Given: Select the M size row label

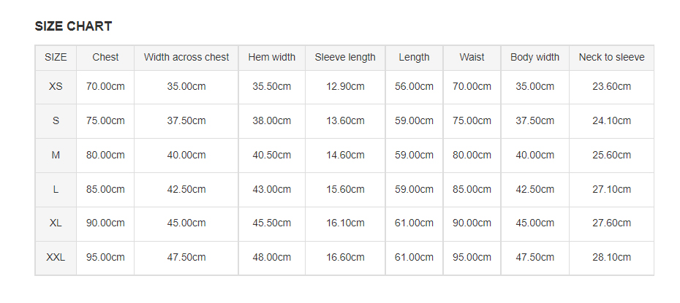Looking at the screenshot, I should click(56, 155).
